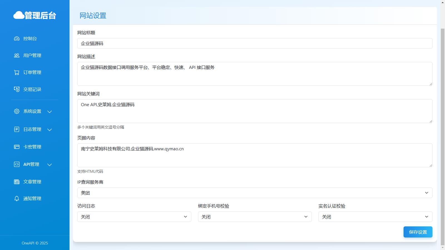Click the cloud logo in sidebar header
This screenshot has height=250, width=445.
pyautogui.click(x=19, y=15)
